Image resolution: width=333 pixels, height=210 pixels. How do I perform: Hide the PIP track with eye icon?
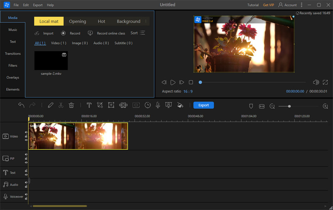click(x=26, y=162)
